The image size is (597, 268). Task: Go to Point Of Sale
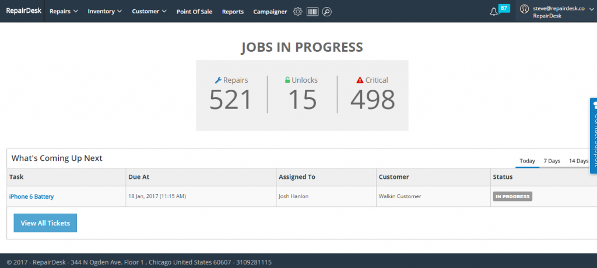tap(194, 12)
